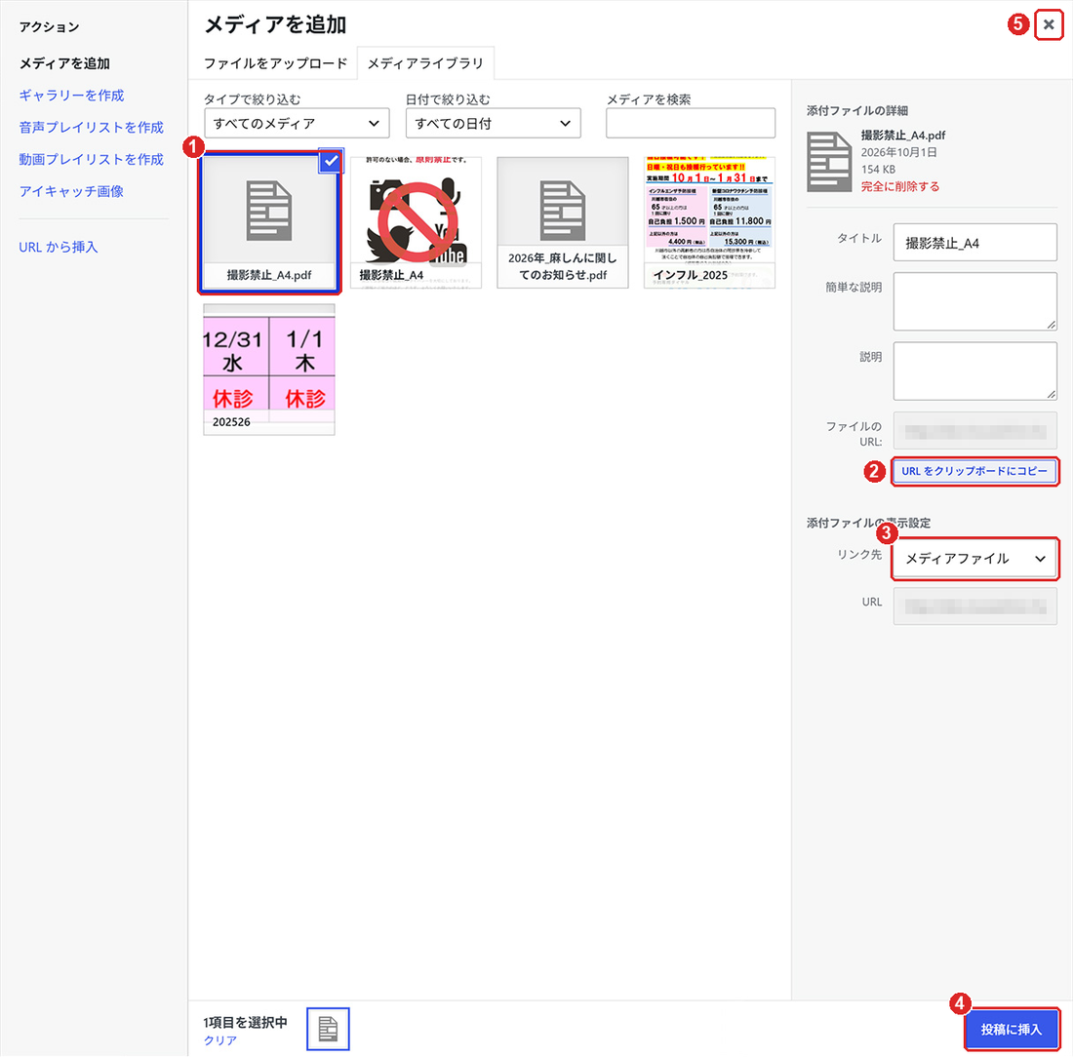Screen dimensions: 1073x1057
Task: Open アイキャッチ画像 in the sidebar
Action: pos(72,191)
